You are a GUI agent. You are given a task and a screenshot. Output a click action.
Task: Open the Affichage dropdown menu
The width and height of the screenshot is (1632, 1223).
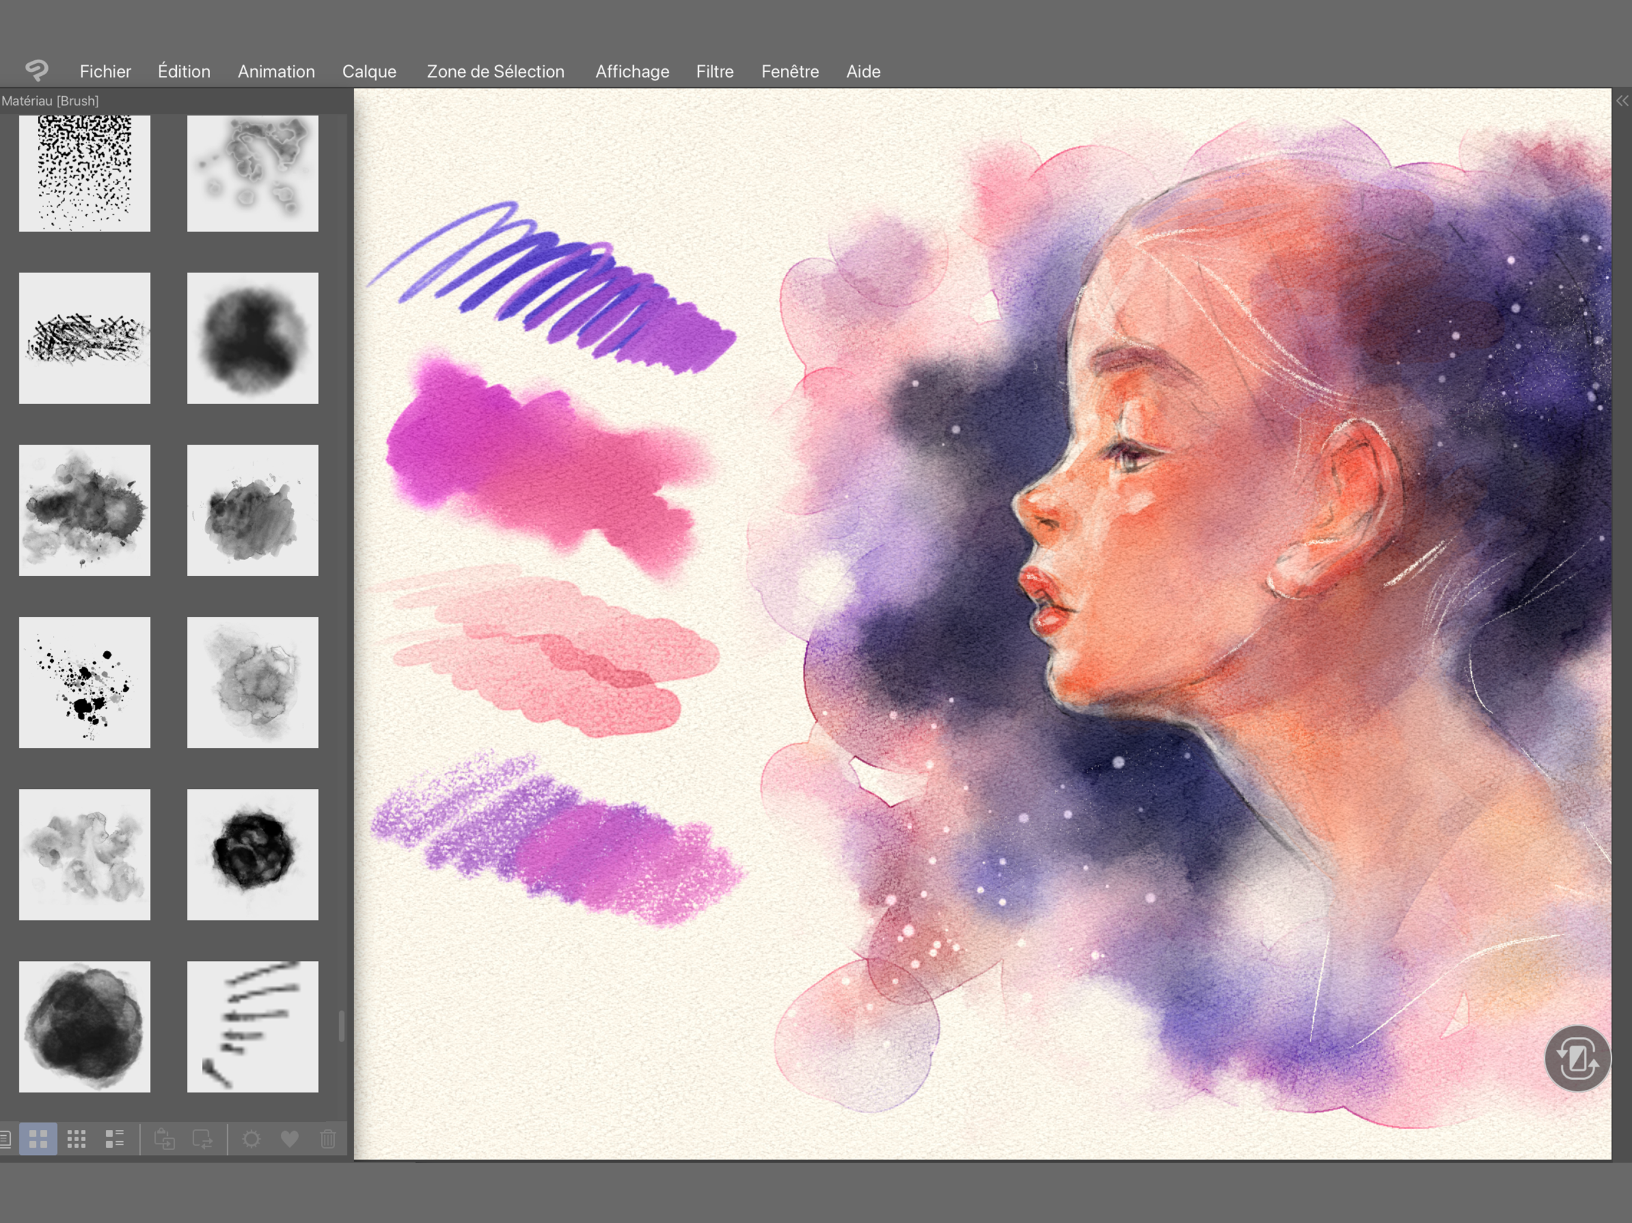coord(631,72)
